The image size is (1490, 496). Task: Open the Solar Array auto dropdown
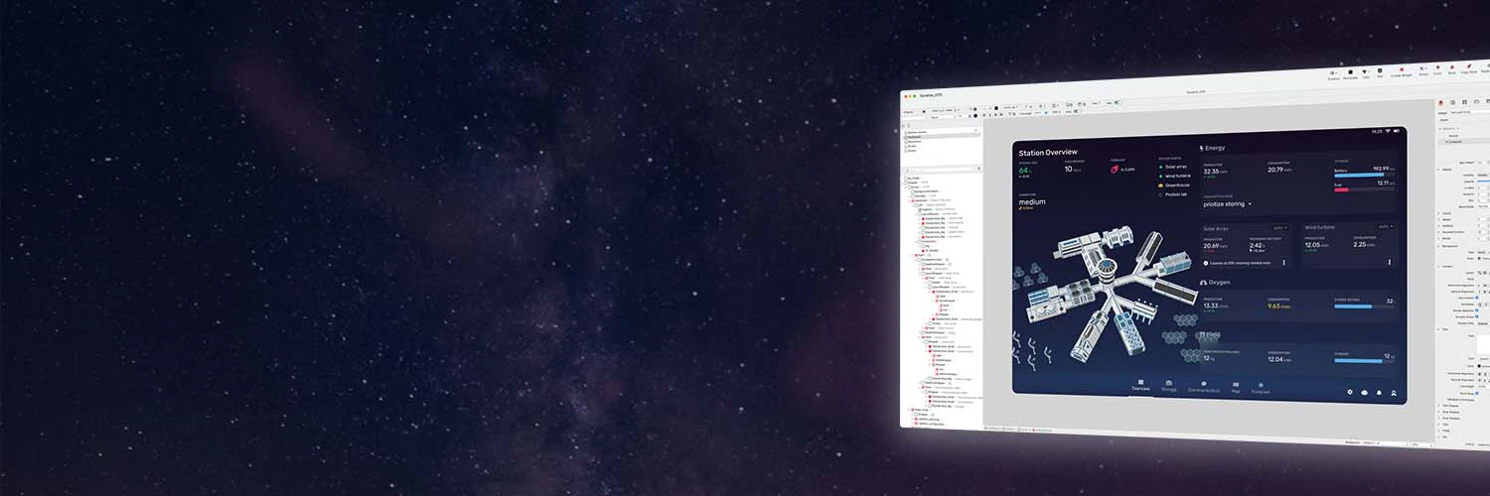tap(1279, 227)
